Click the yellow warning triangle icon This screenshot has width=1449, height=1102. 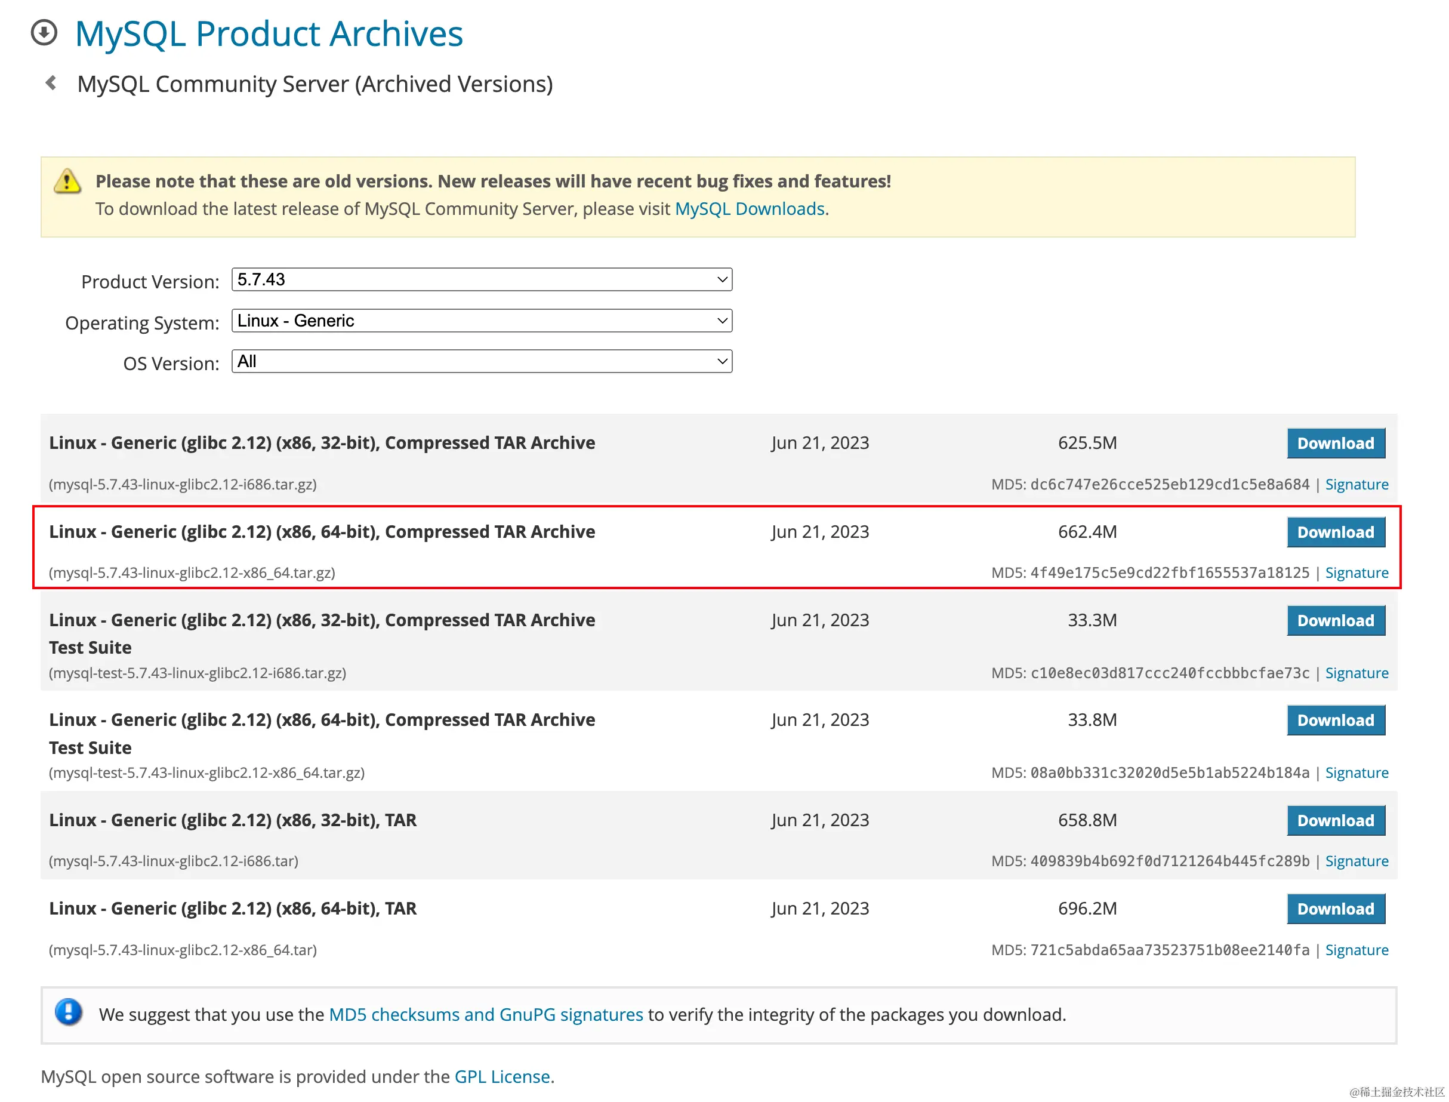click(67, 181)
